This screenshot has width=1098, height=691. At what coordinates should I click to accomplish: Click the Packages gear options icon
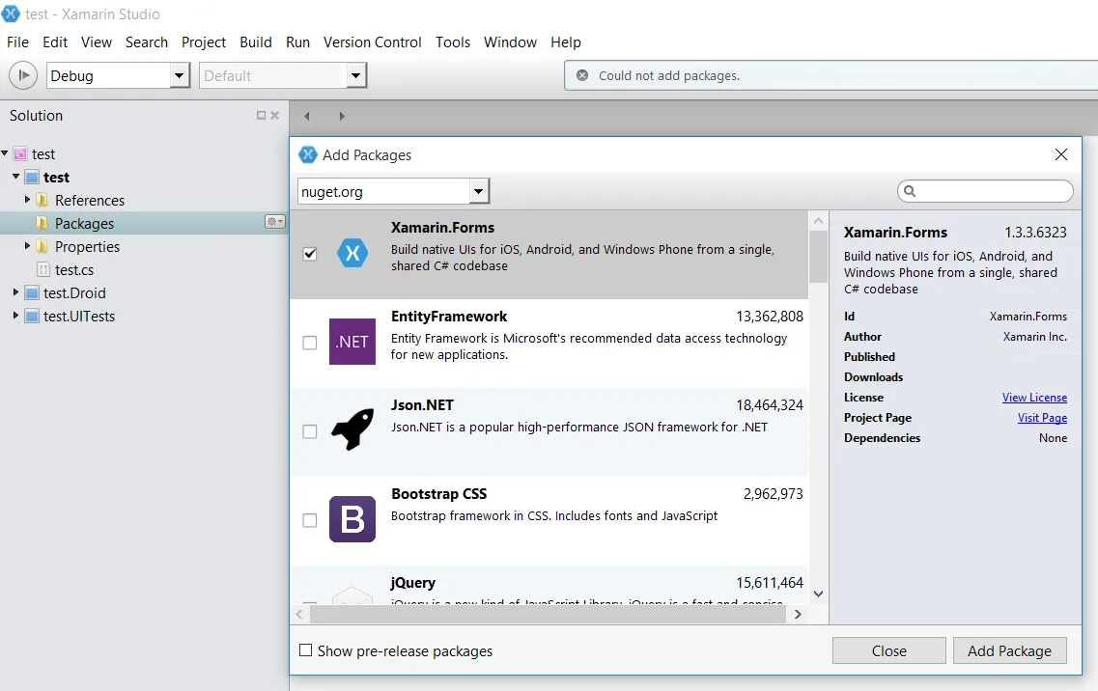tap(274, 222)
